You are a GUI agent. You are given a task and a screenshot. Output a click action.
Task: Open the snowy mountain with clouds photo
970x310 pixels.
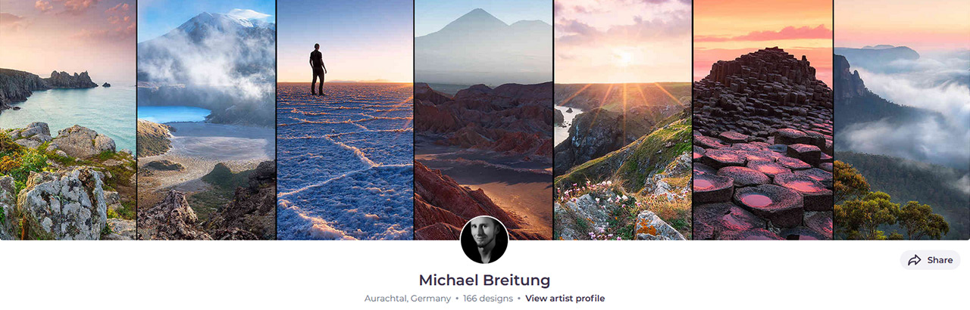tap(207, 119)
